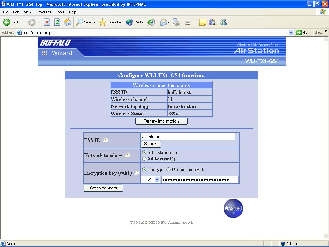Screen dimensions: 329x247
Task: Open the Favorites star toolbar button
Action: 110,22
